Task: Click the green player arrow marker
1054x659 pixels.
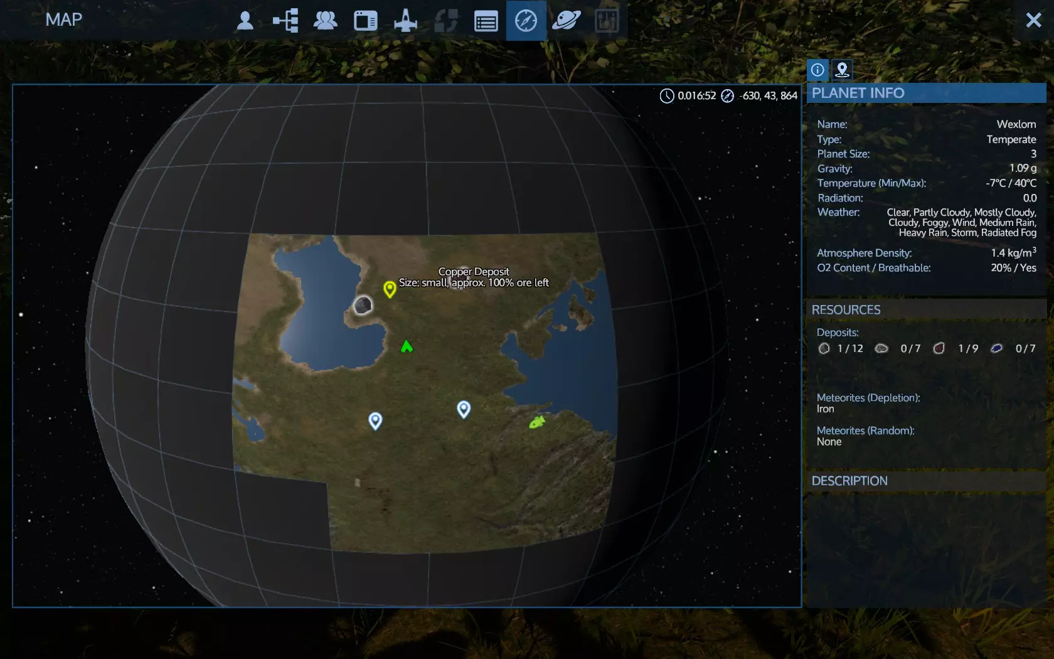Action: [407, 346]
